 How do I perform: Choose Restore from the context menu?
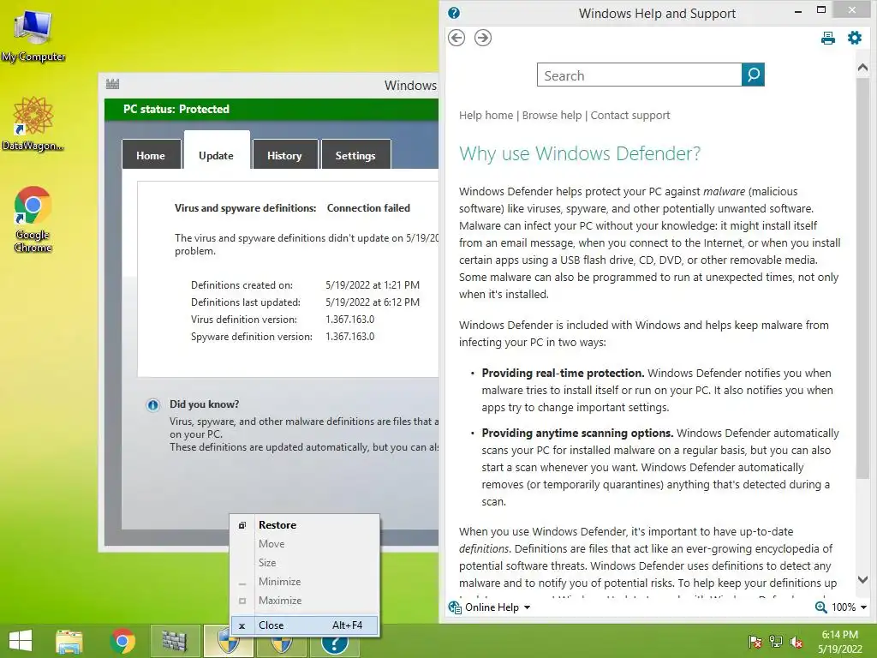(305, 525)
